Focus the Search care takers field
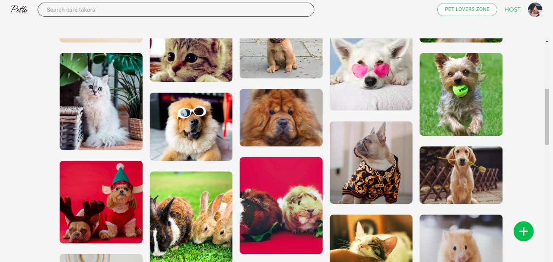 tap(176, 9)
